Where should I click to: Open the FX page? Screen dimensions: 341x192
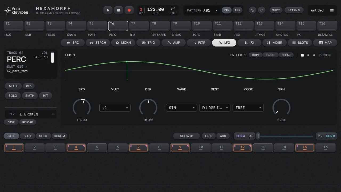pyautogui.click(x=249, y=43)
